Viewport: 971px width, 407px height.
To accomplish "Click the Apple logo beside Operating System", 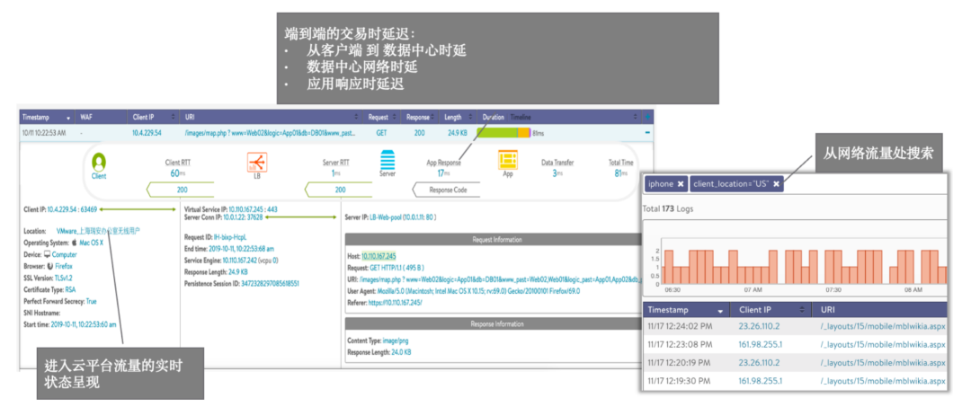I will pos(74,243).
